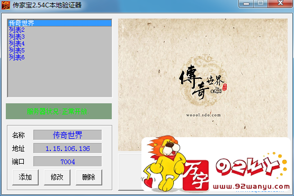Focus the 地址 IP address field
Image resolution: width=294 pixels, height=196 pixels.
pyautogui.click(x=67, y=148)
